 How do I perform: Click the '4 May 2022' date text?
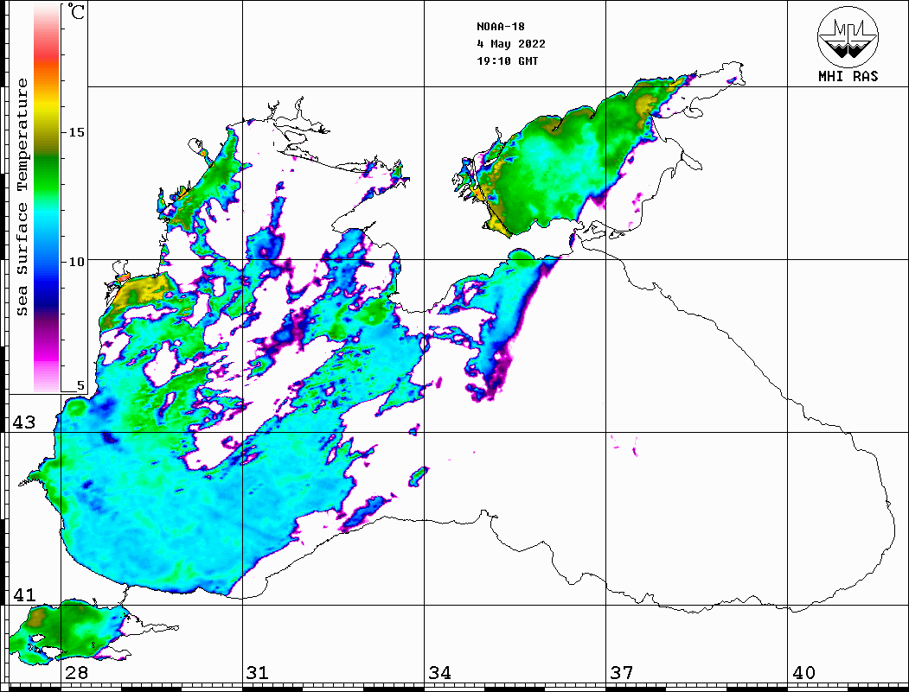(511, 44)
